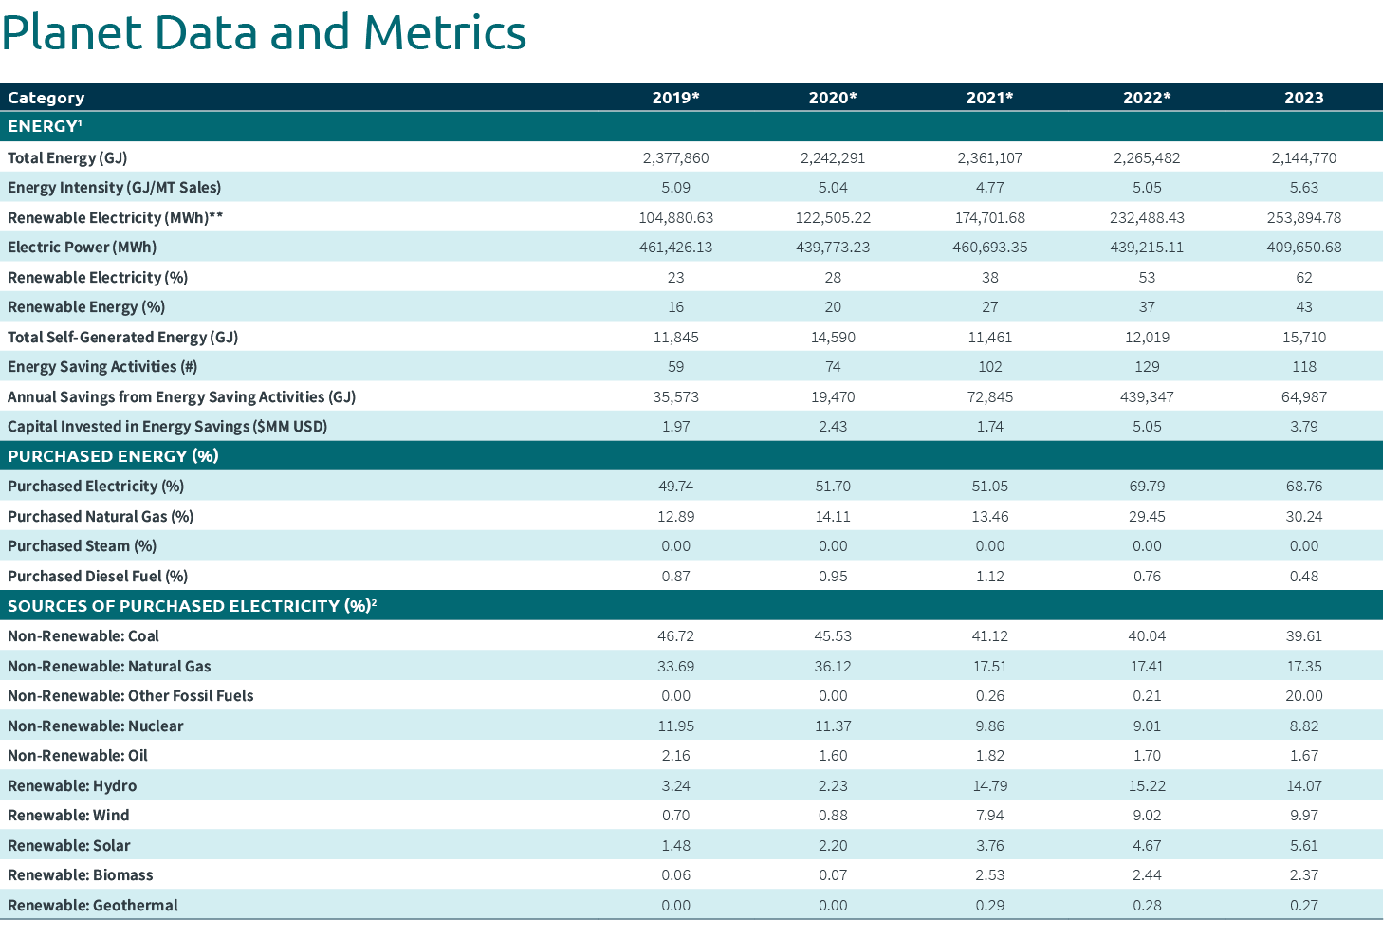Click the Purchased Diesel Fuel (%) row label
Viewport: 1400px width, 938px height.
pyautogui.click(x=97, y=576)
